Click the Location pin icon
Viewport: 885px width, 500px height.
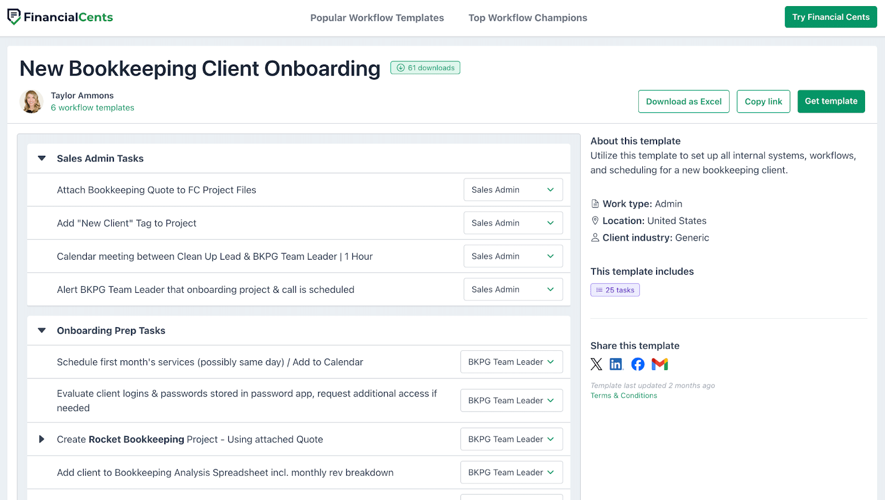click(595, 220)
